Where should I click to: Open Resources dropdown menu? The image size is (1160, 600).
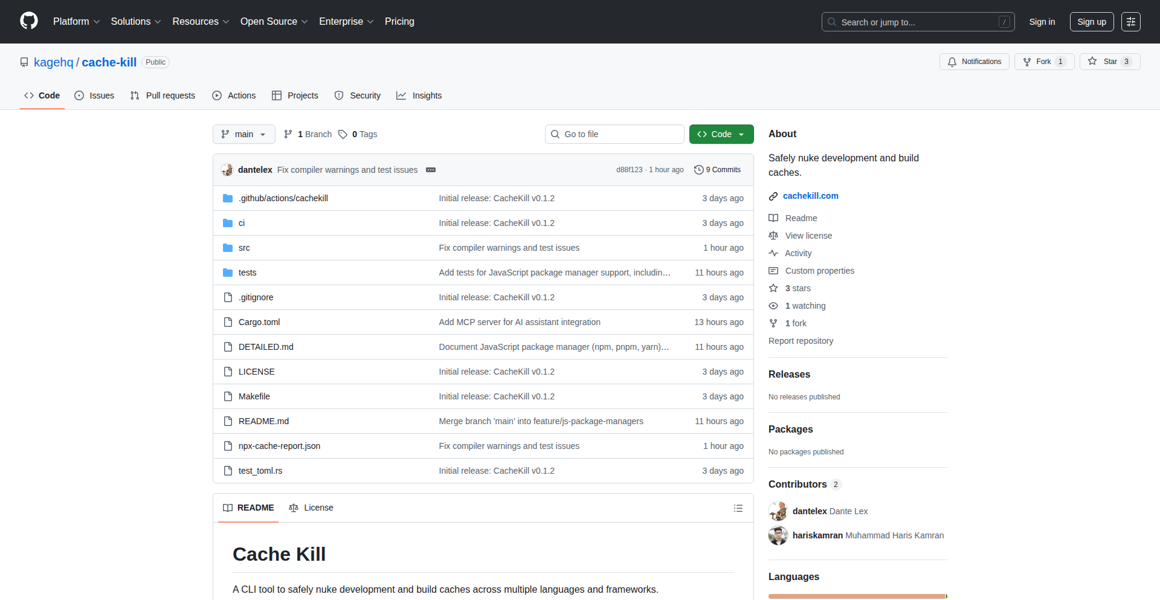[x=201, y=22]
